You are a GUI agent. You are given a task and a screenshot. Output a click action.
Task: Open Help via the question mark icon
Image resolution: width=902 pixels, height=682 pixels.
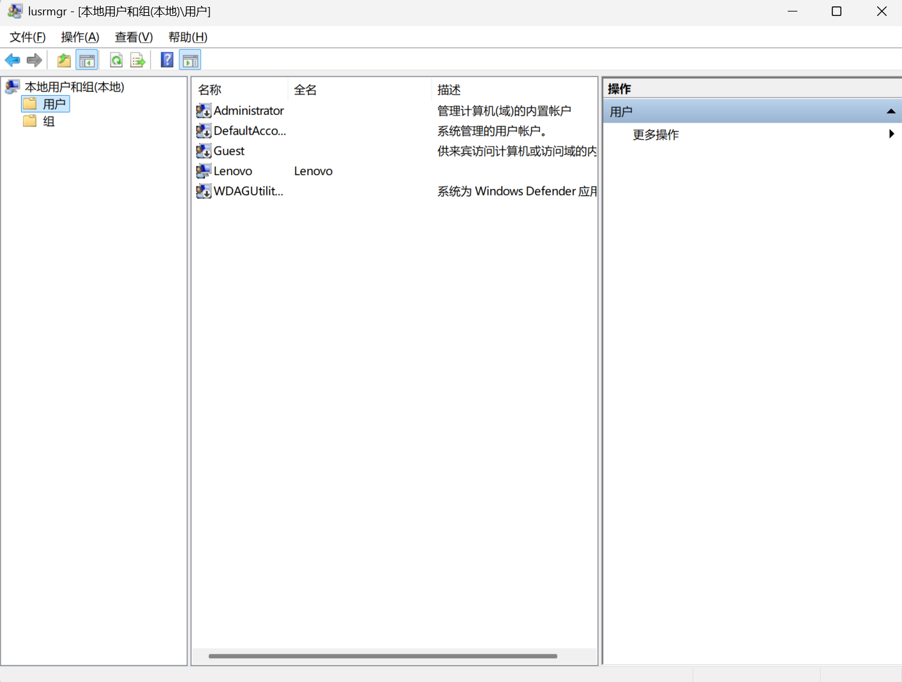[167, 61]
